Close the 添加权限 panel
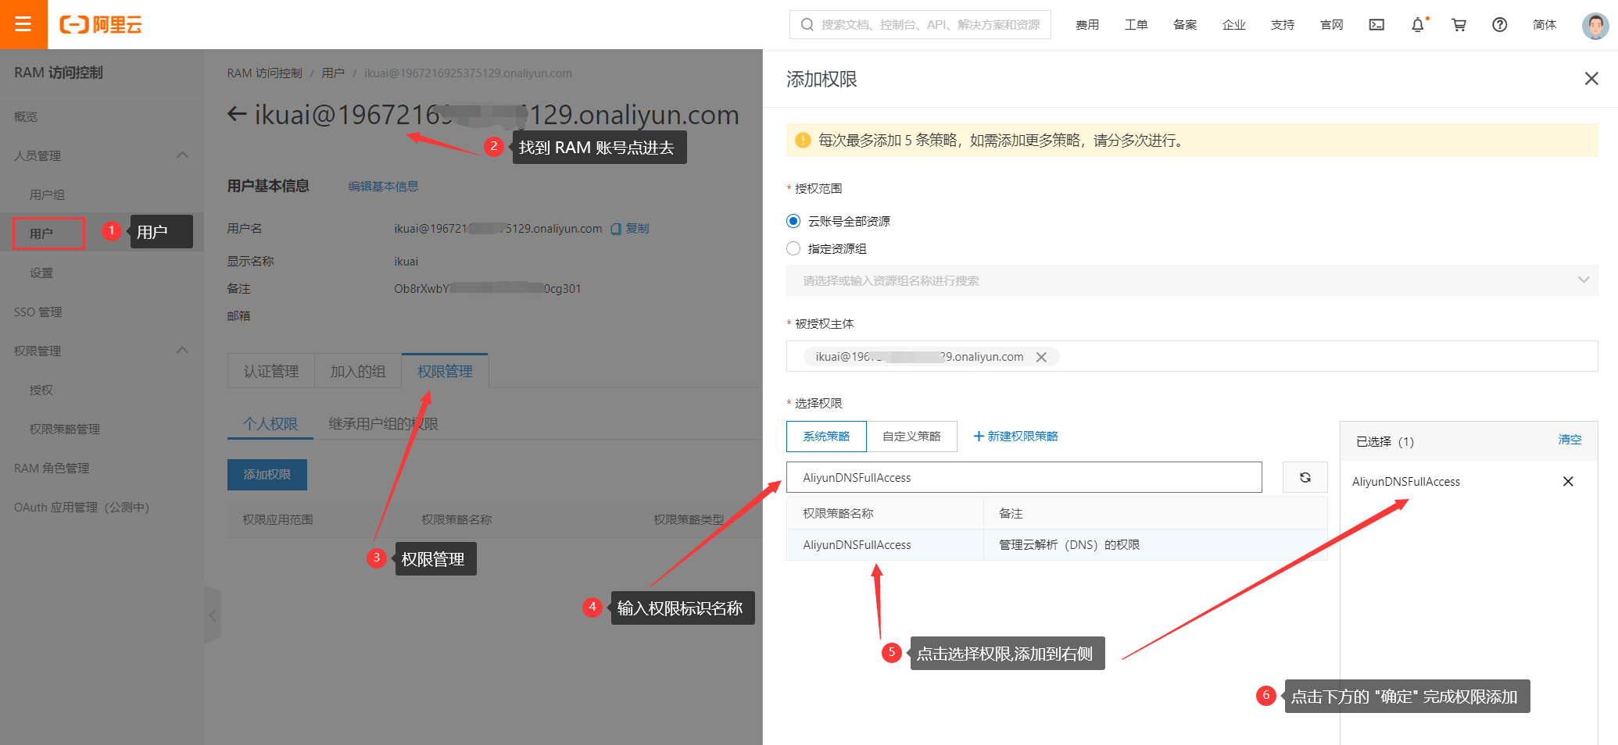 pos(1591,79)
